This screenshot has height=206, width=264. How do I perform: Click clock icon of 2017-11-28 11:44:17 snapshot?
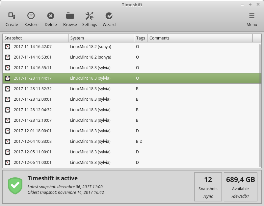8,78
